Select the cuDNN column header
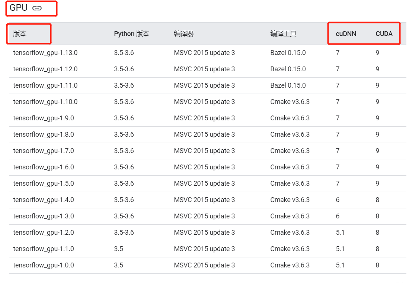The image size is (409, 286). point(346,34)
